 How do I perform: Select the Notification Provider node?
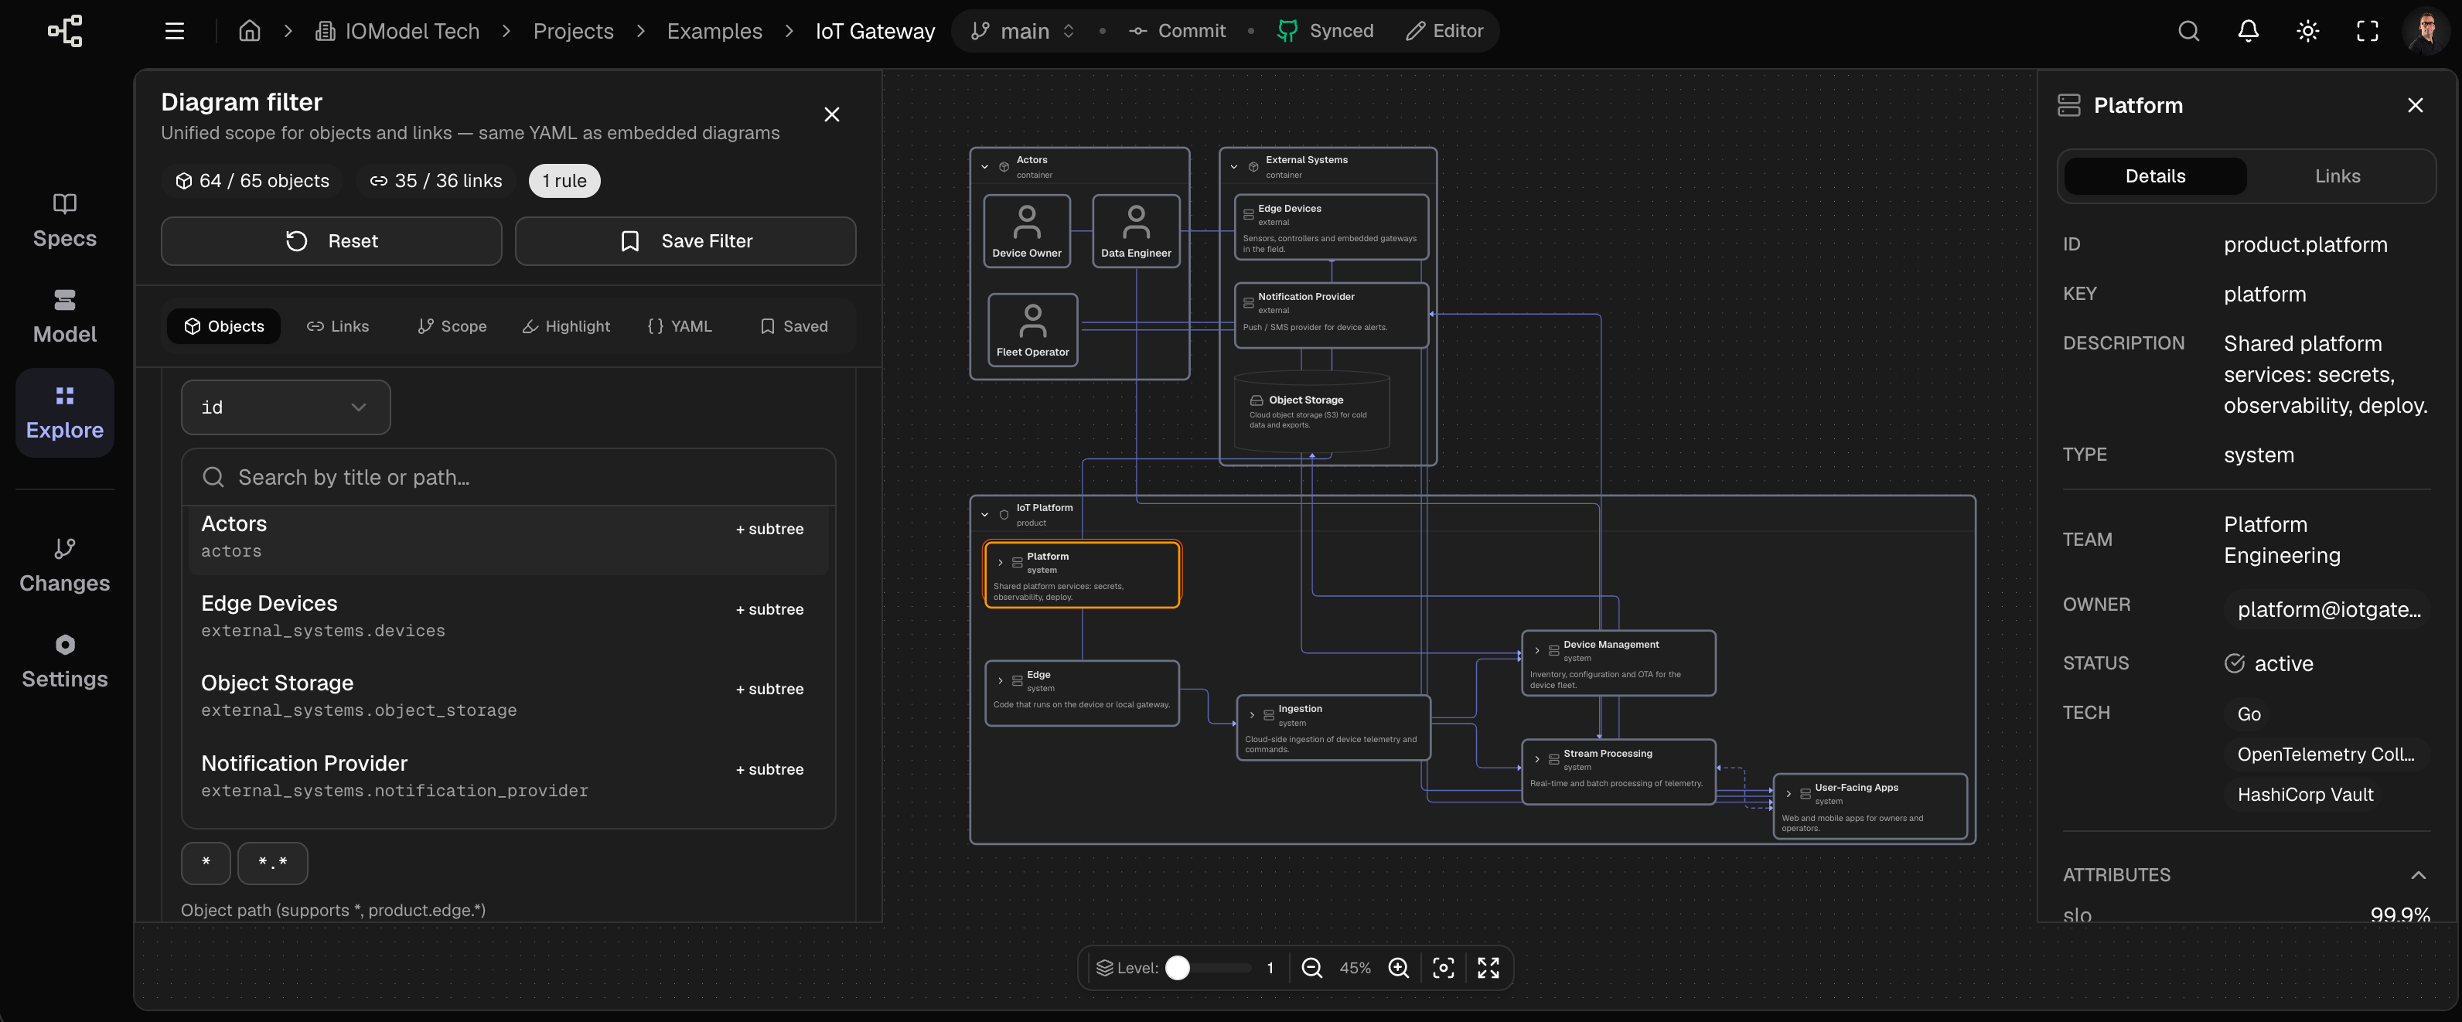[1331, 315]
